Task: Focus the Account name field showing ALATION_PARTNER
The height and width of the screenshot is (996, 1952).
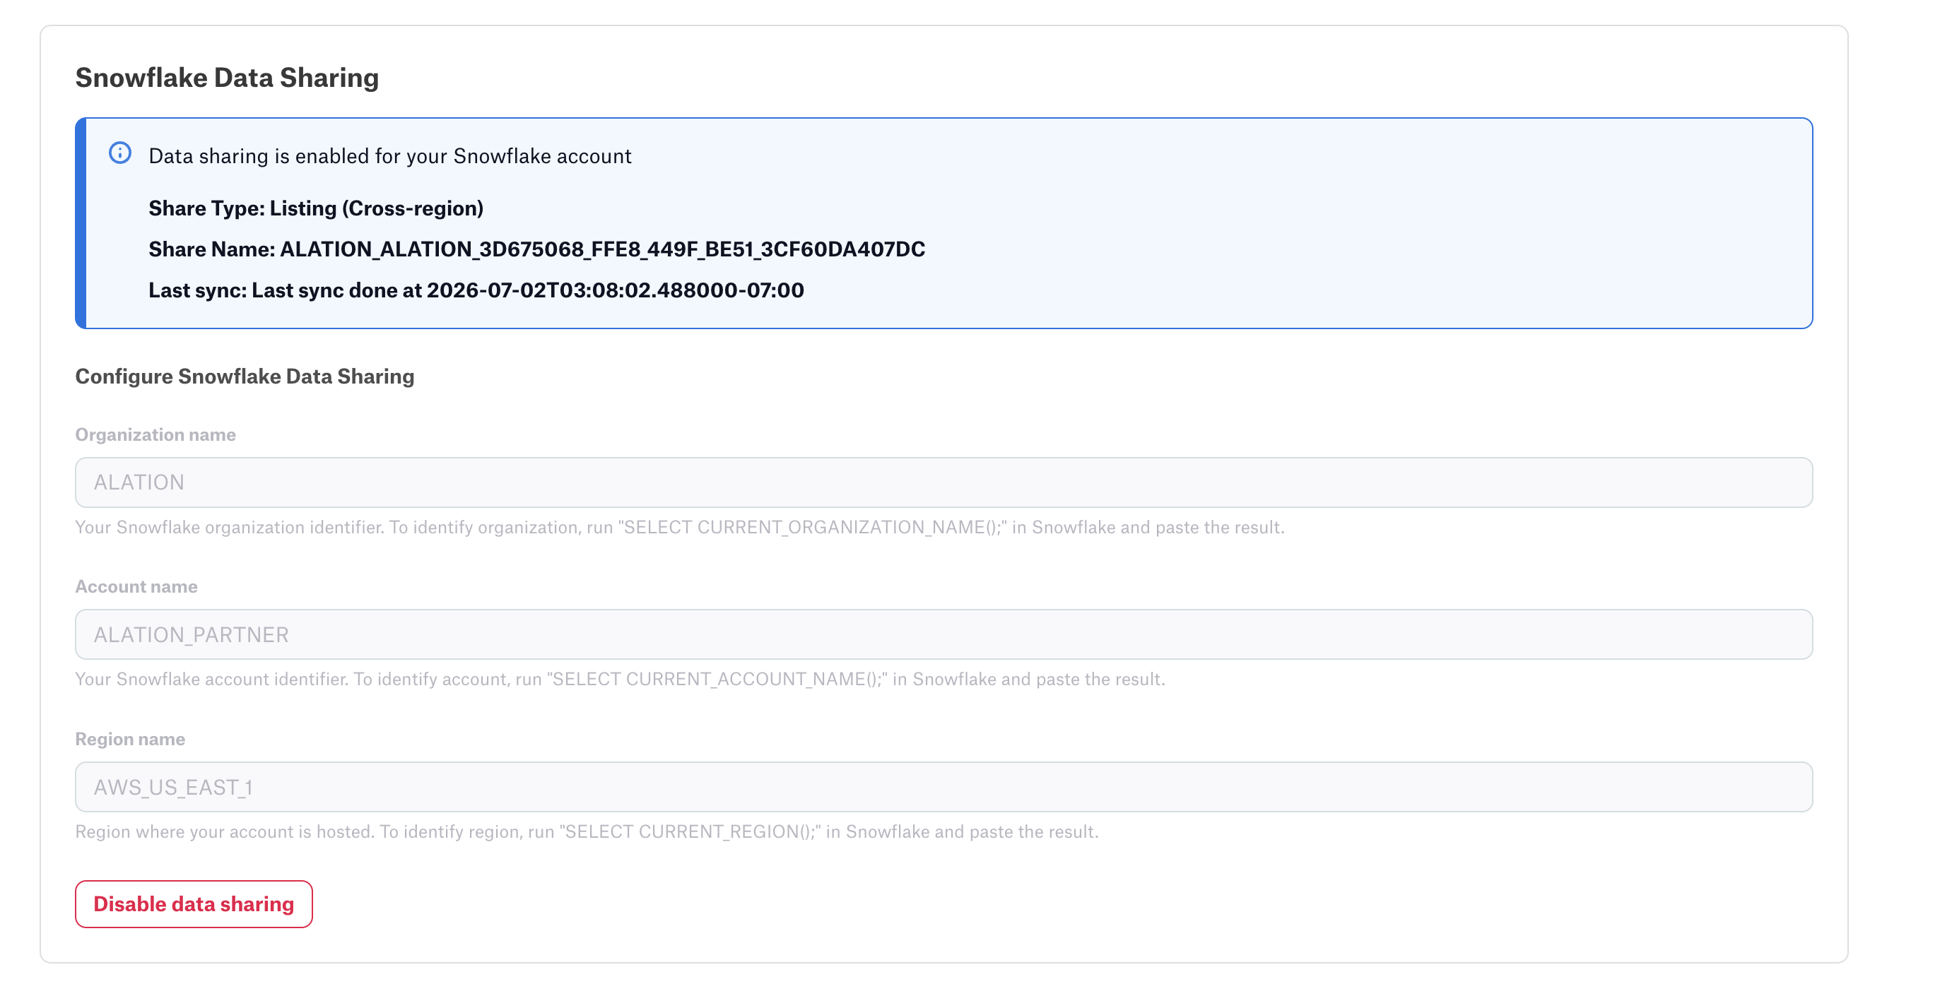Action: pyautogui.click(x=943, y=635)
